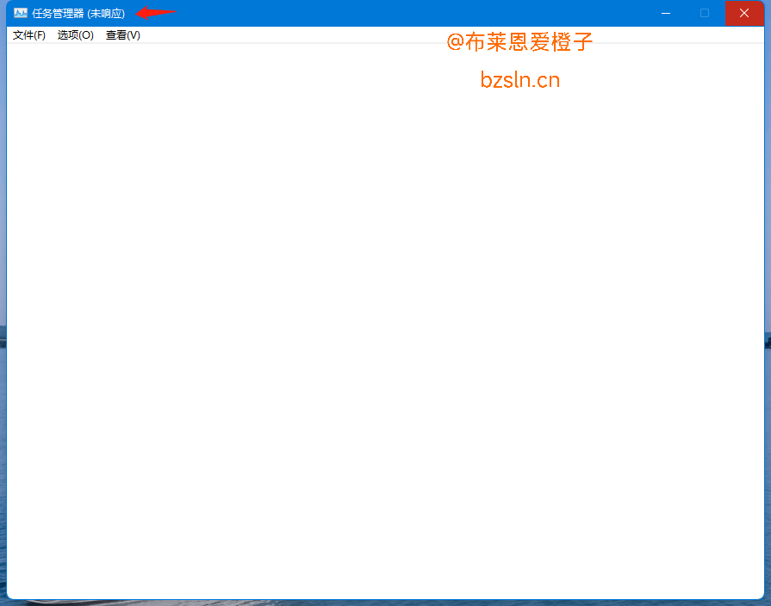Open the 选项(O) menu
The height and width of the screenshot is (606, 771).
[75, 35]
